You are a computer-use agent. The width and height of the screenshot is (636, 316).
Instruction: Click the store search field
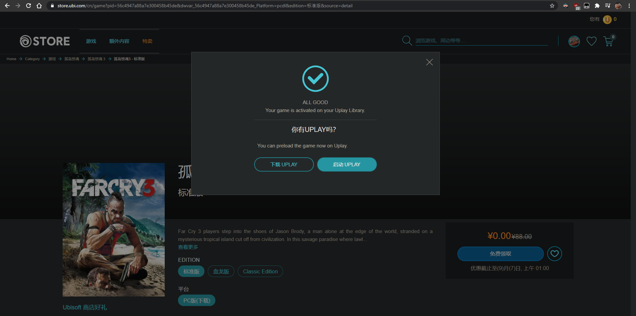[482, 41]
